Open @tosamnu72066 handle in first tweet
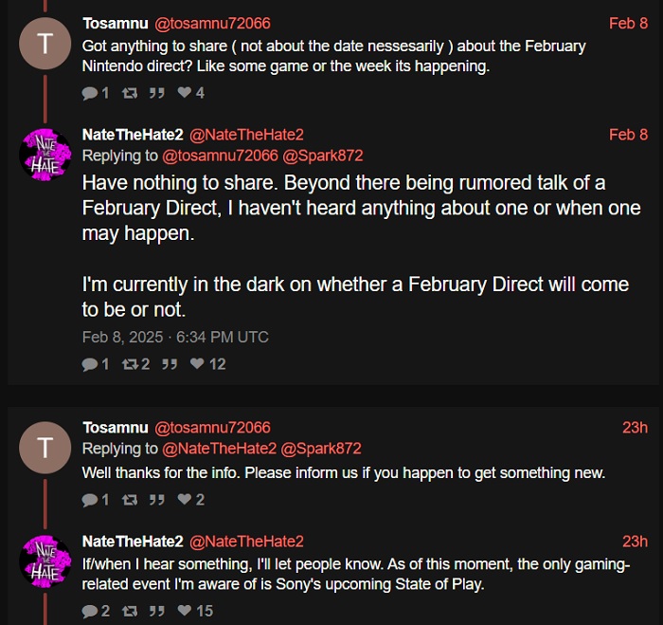The width and height of the screenshot is (663, 625). click(x=212, y=23)
